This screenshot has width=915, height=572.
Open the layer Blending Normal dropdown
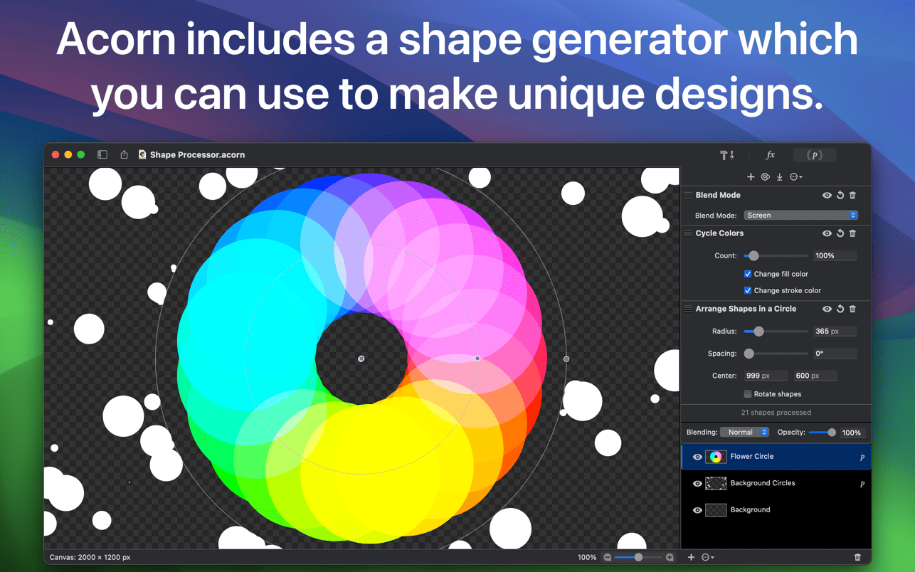click(x=744, y=433)
